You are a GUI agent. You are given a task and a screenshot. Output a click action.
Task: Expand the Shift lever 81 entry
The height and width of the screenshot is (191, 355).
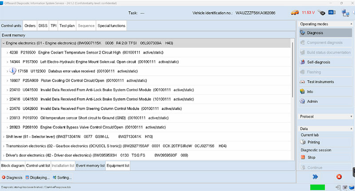click(x=4, y=136)
